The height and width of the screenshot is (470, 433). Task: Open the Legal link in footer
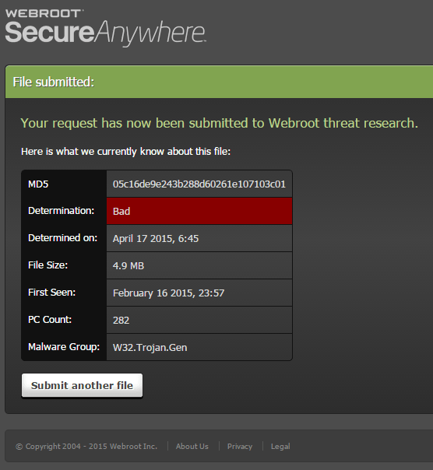point(280,447)
